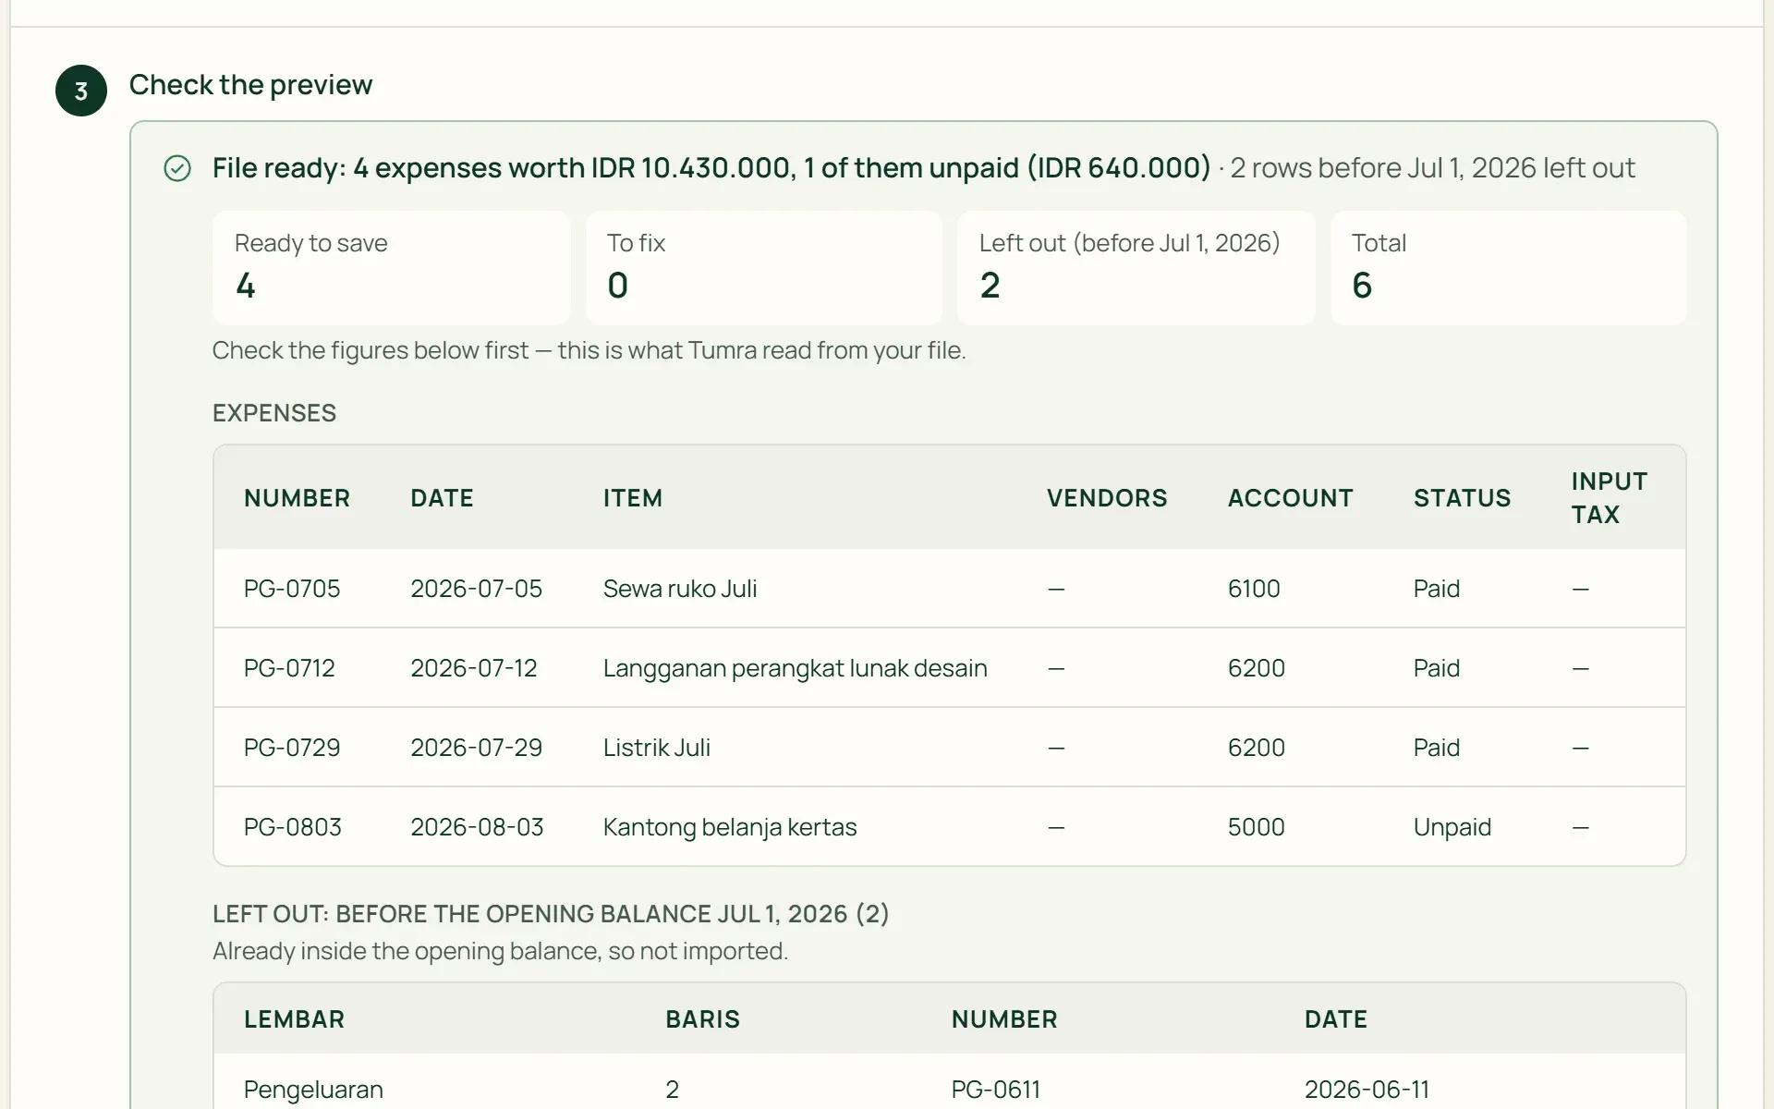Screen dimensions: 1774x1109
Task: Click the LEMBAR column header
Action: pos(294,1019)
